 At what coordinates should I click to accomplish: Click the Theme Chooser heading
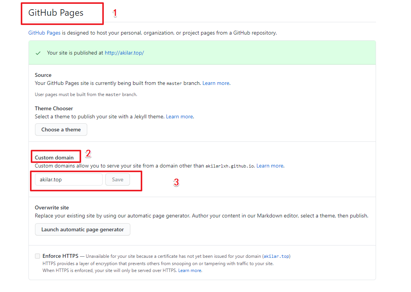click(54, 108)
